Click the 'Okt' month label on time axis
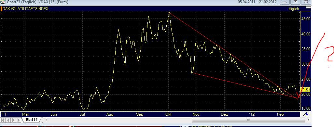Viewport: 334px width, 127px height. pyautogui.click(x=168, y=114)
